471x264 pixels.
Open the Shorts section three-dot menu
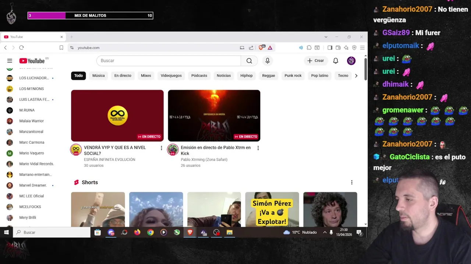pyautogui.click(x=352, y=183)
